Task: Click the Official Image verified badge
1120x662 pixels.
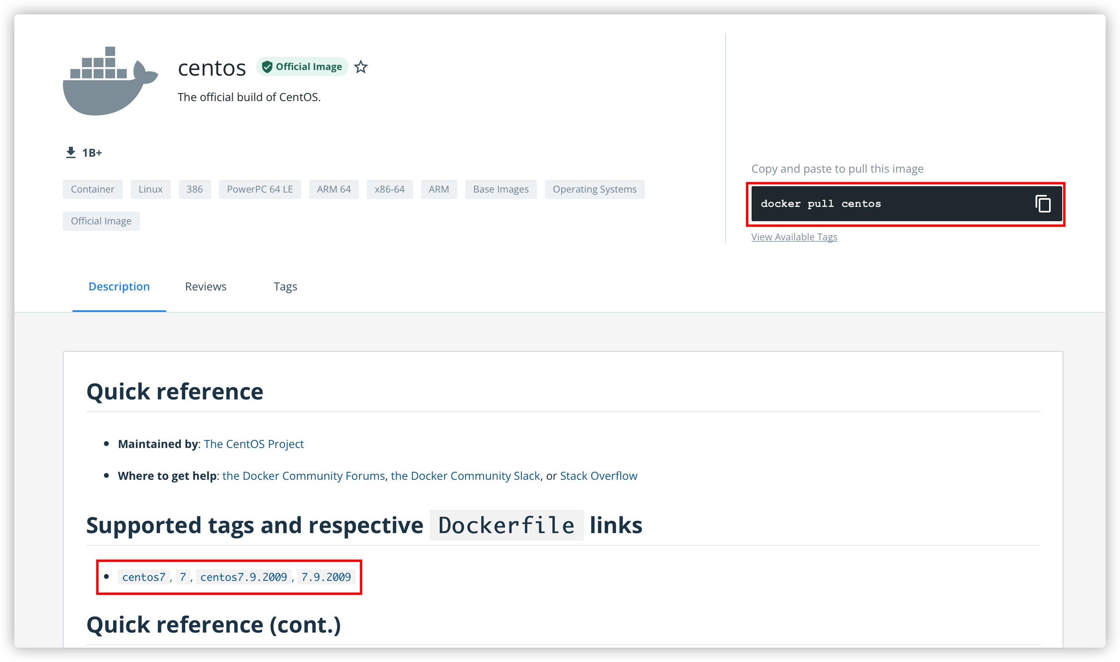Action: tap(302, 66)
